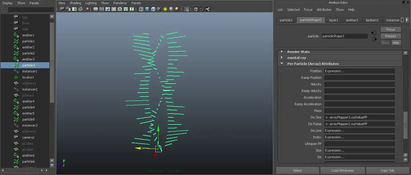Click the input connection arrow icon
Screen dimensions: 411x175
tap(374, 32)
